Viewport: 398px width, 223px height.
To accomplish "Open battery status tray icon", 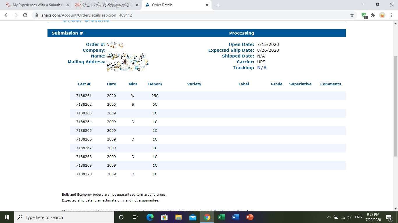I will [x=336, y=217].
